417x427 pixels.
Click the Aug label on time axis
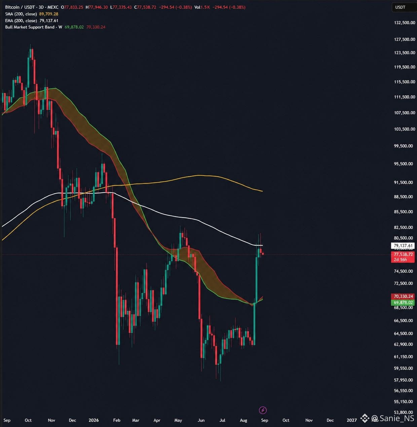[243, 420]
